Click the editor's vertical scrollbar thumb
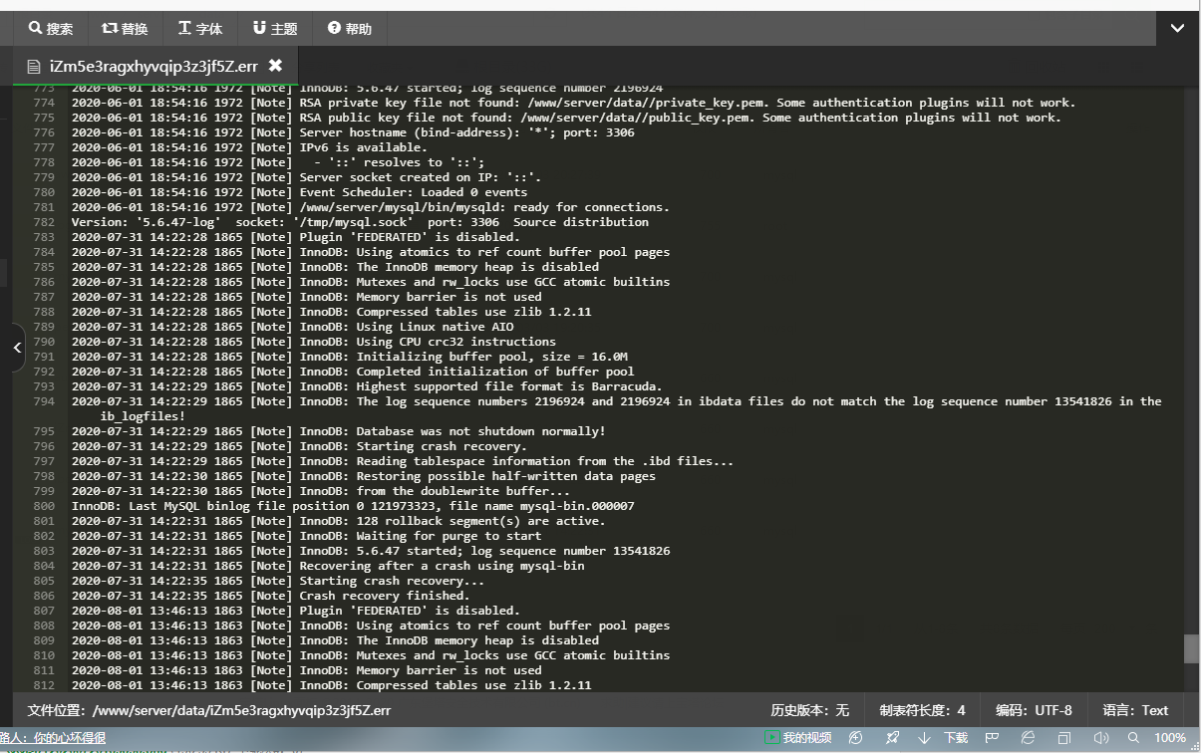 point(1191,648)
